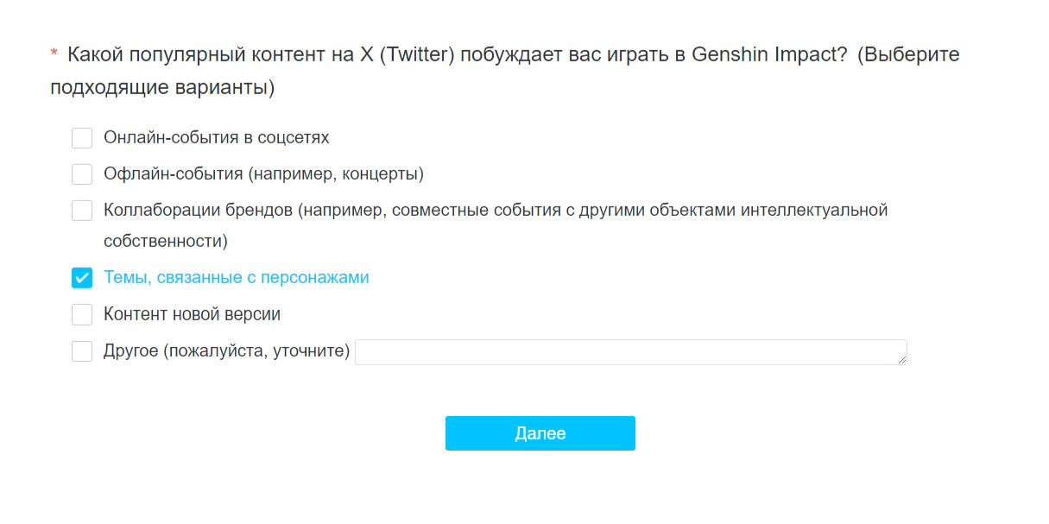Enable the Коллаборации брендов checkbox

pyautogui.click(x=82, y=211)
